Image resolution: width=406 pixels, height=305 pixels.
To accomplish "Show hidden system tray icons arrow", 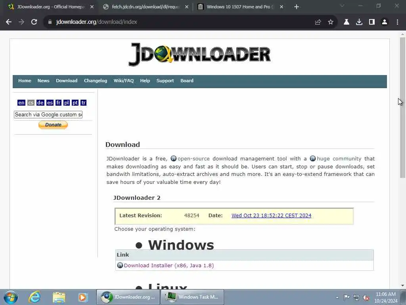I will tap(337, 298).
